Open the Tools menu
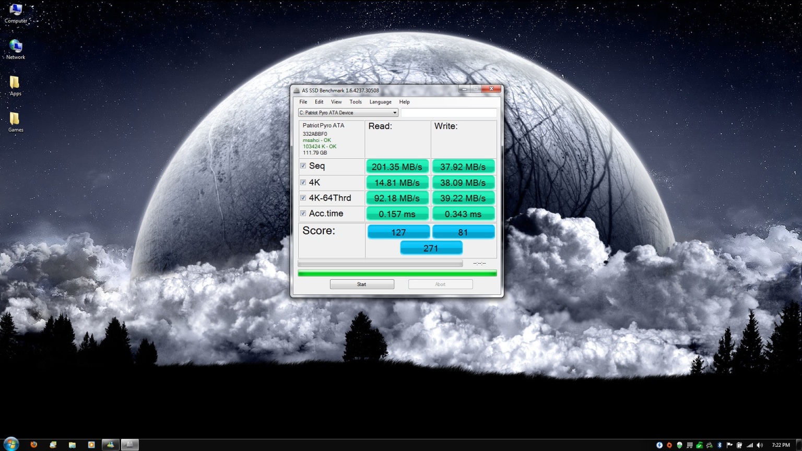 click(356, 102)
